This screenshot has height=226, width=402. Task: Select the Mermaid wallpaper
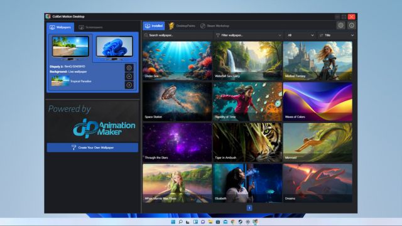[318, 143]
